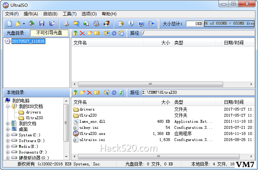This screenshot has height=170, width=258.
Task: Click folder with list icon in disc toolbar
Action: click(x=121, y=33)
